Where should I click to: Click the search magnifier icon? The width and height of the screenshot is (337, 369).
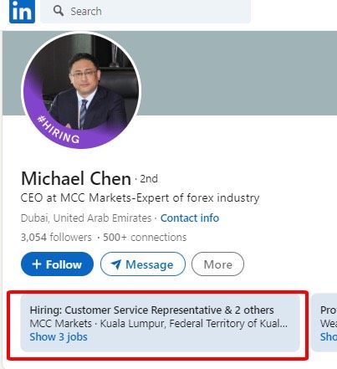pos(59,11)
